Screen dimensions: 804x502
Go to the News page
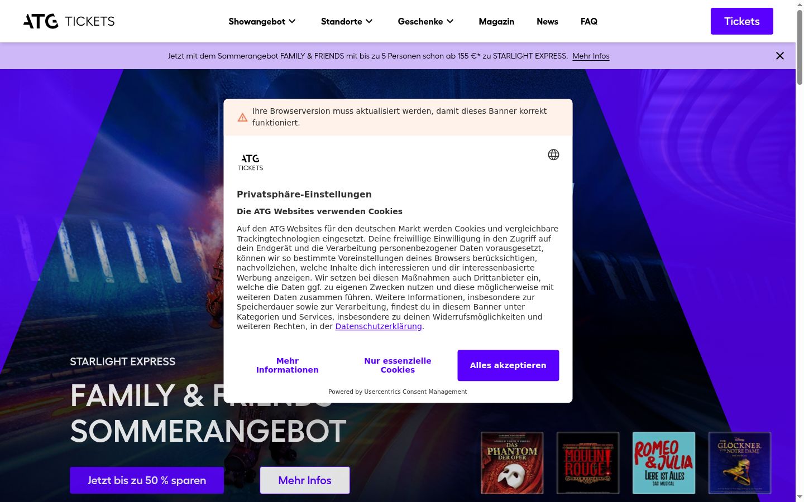547,21
